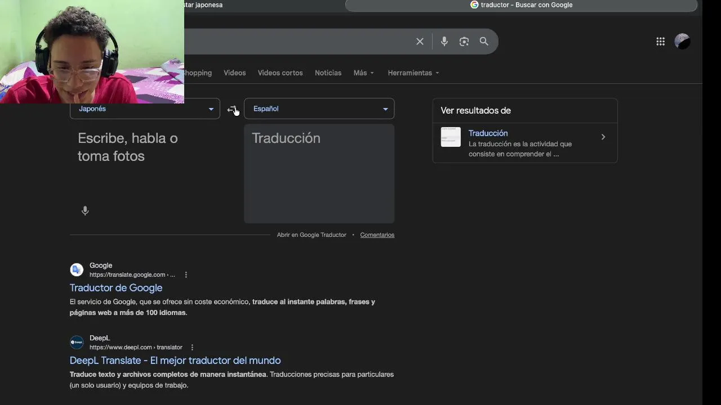This screenshot has height=405, width=721.
Task: Expand the Herramientas menu
Action: point(413,73)
